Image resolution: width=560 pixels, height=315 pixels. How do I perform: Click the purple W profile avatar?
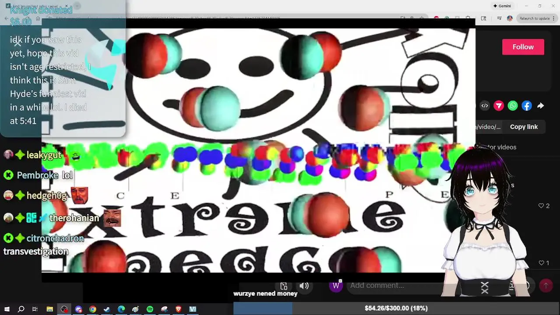coord(336,286)
